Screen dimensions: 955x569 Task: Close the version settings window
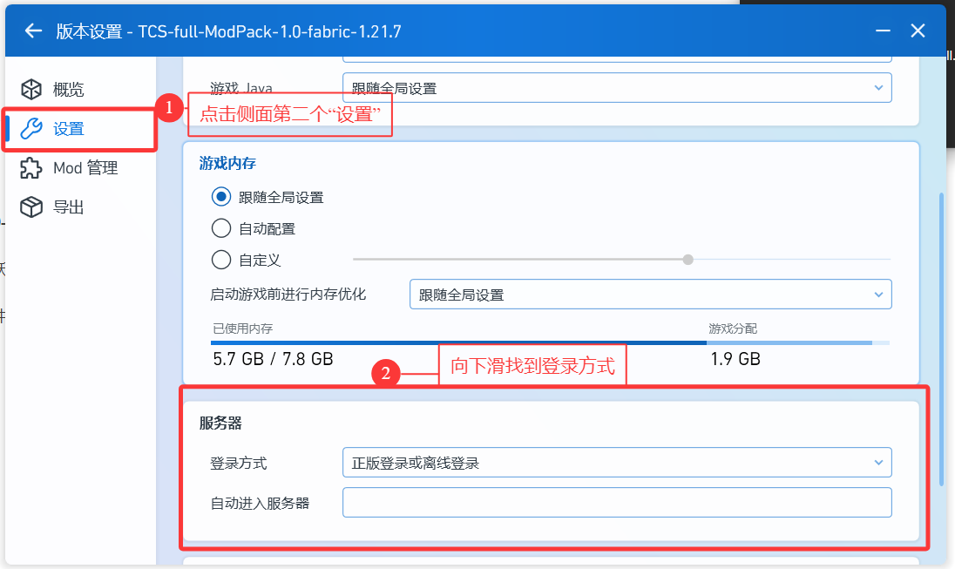(918, 30)
